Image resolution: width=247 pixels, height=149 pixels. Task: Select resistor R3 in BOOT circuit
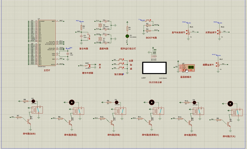point(148,25)
